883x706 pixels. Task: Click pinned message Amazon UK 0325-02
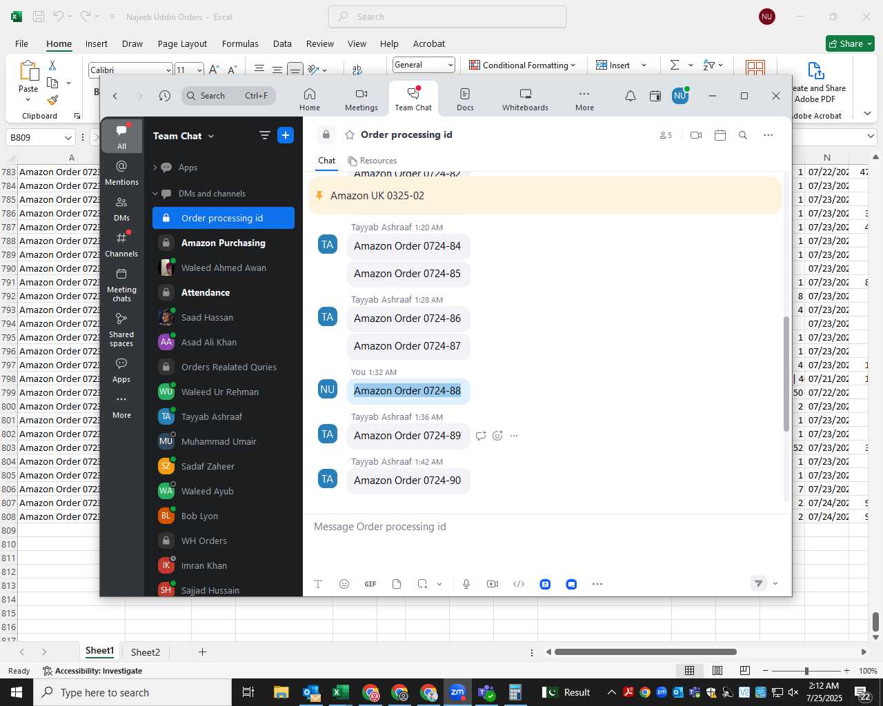[545, 196]
